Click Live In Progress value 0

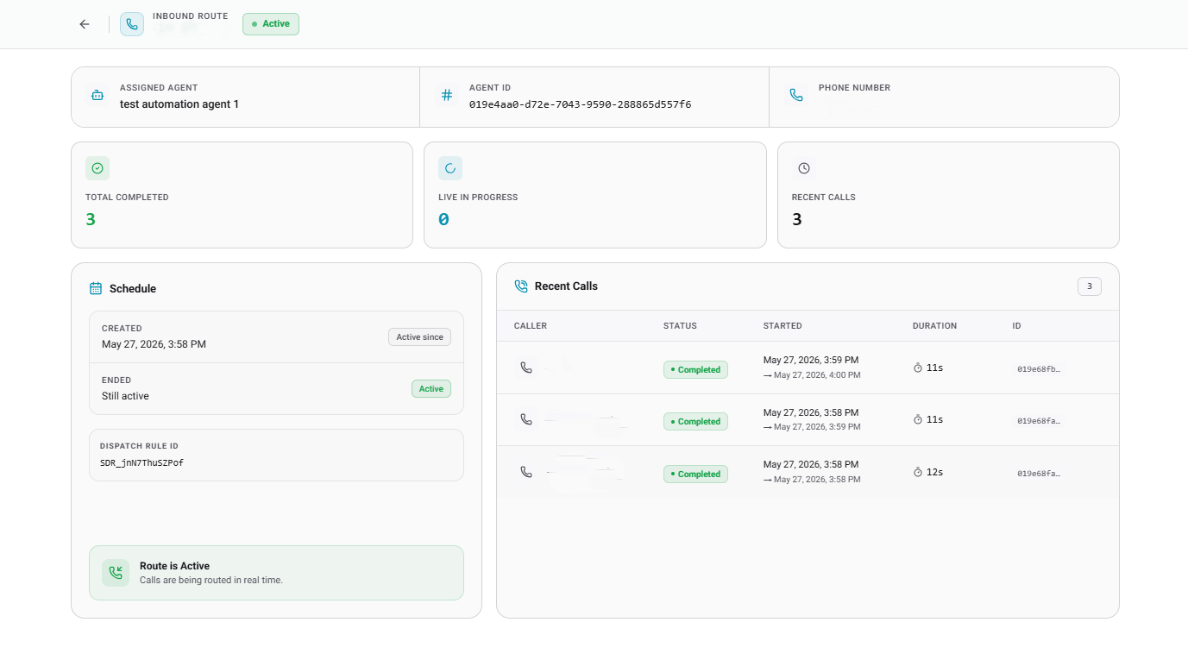click(x=443, y=219)
